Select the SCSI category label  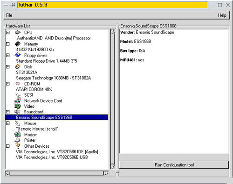tap(28, 95)
